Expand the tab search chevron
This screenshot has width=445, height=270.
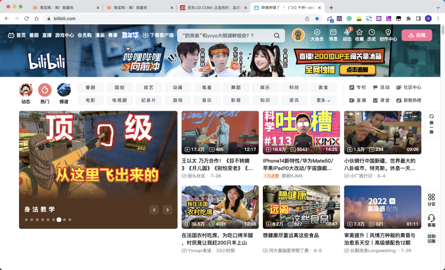438,8
